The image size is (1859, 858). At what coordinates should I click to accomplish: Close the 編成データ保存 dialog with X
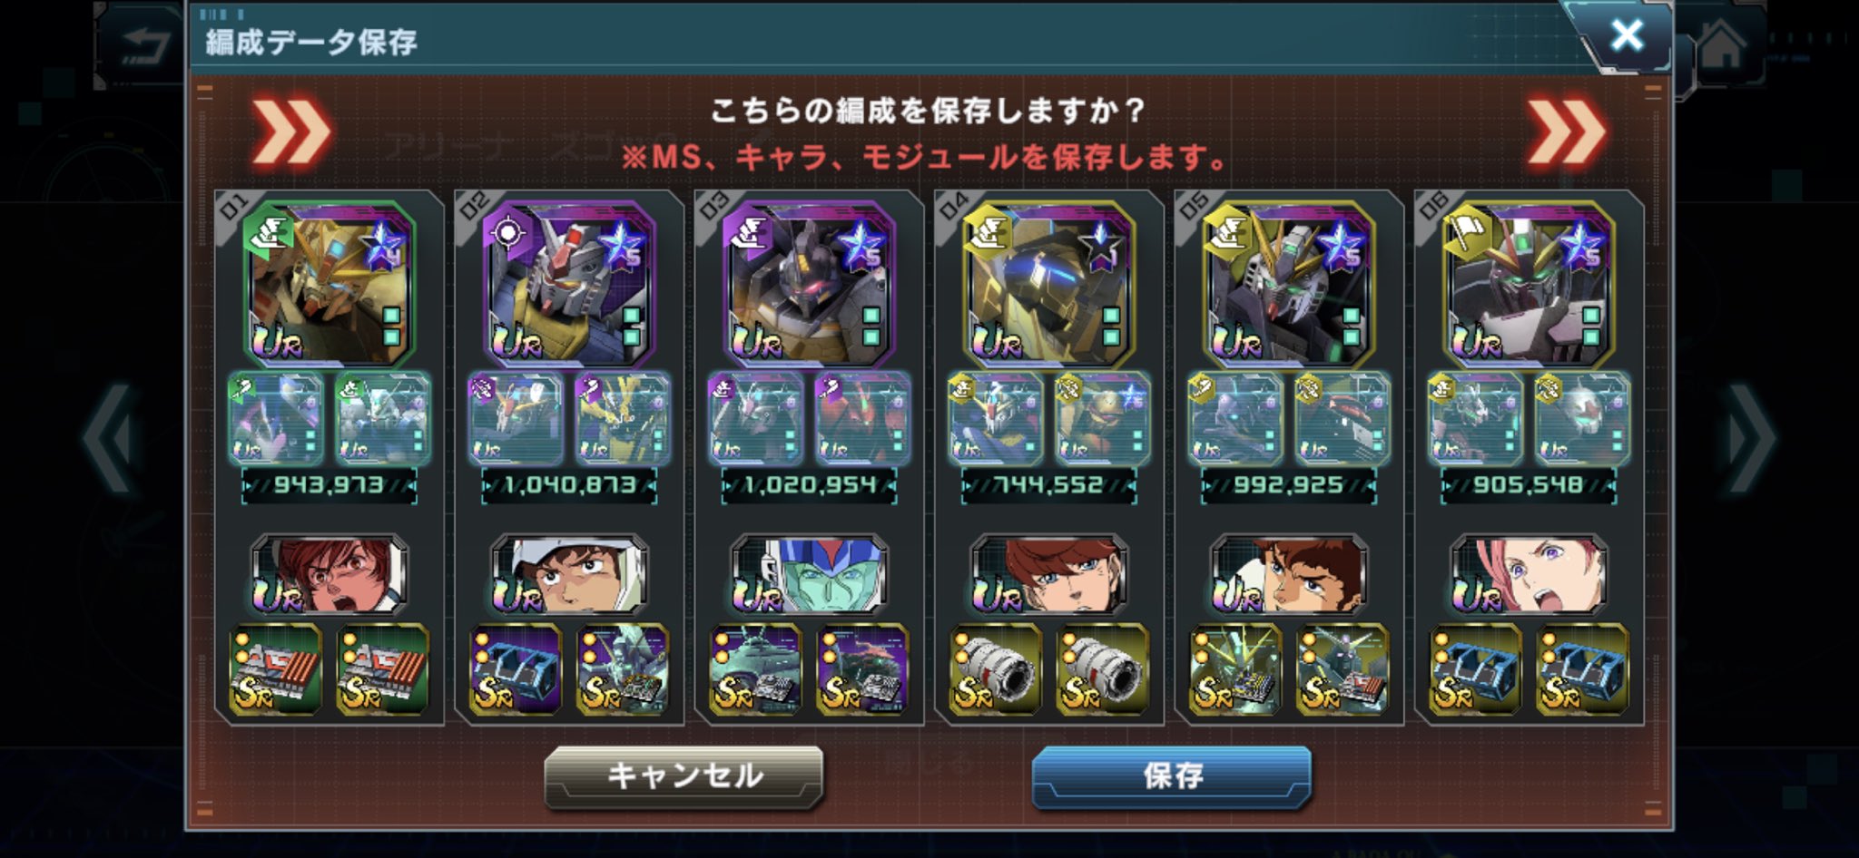1626,35
